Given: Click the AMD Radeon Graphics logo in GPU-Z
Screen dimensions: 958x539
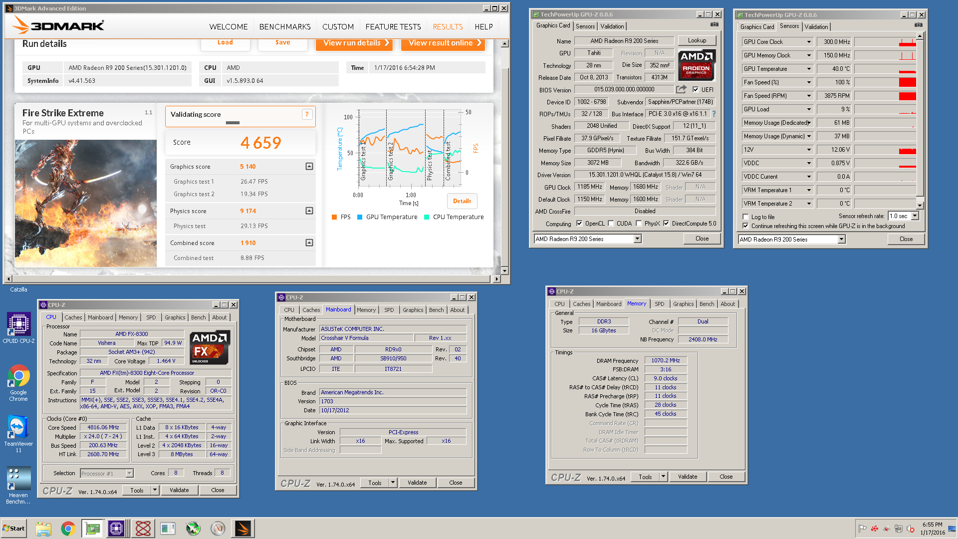Looking at the screenshot, I should 696,64.
